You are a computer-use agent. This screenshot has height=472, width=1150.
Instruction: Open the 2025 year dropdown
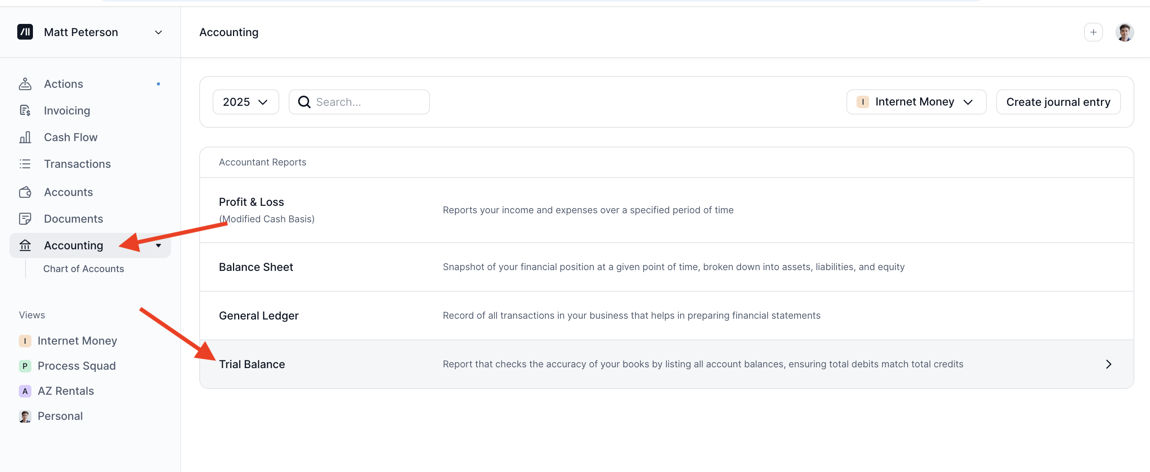point(245,102)
